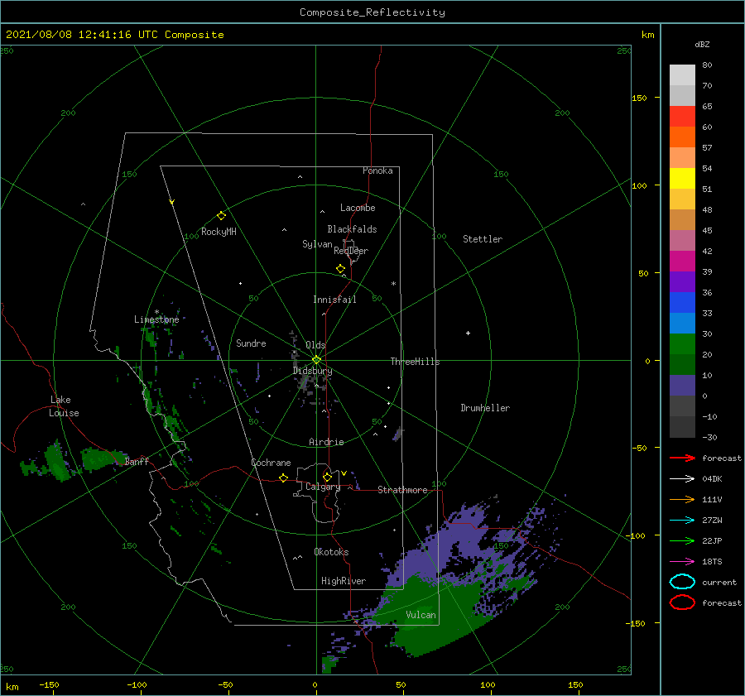Click the Airdrie town label

(x=326, y=442)
